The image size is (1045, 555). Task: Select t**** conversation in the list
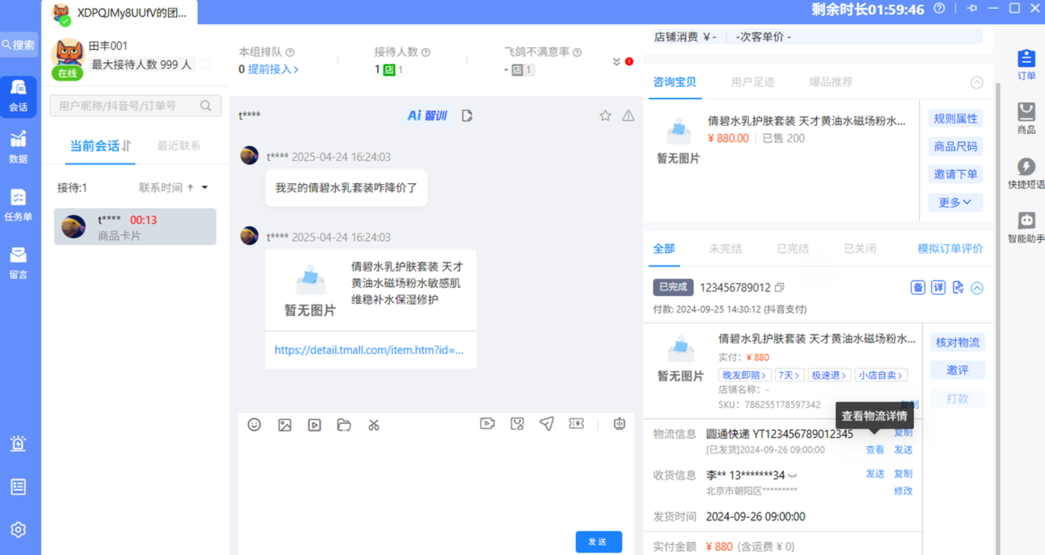pos(135,227)
